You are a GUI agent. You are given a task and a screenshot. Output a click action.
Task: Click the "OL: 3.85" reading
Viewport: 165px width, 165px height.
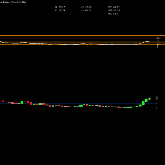[113, 14]
